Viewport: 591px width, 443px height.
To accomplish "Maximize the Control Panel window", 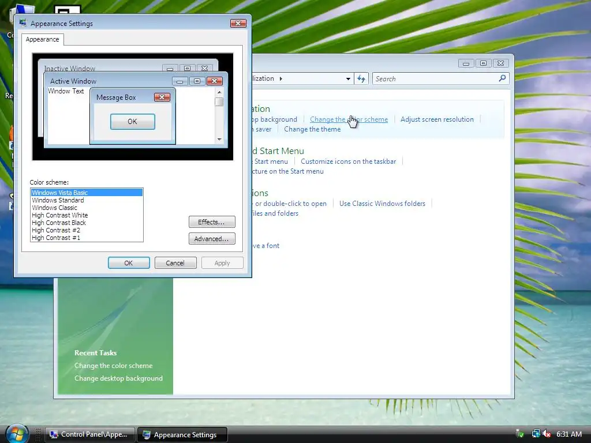I will pyautogui.click(x=483, y=63).
